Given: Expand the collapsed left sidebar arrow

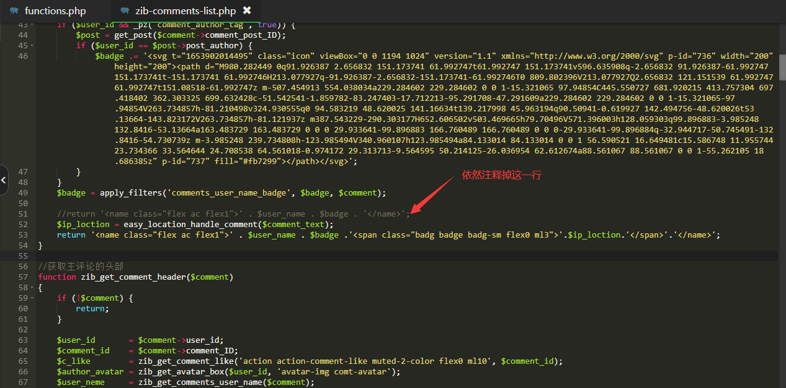Looking at the screenshot, I should (x=4, y=180).
